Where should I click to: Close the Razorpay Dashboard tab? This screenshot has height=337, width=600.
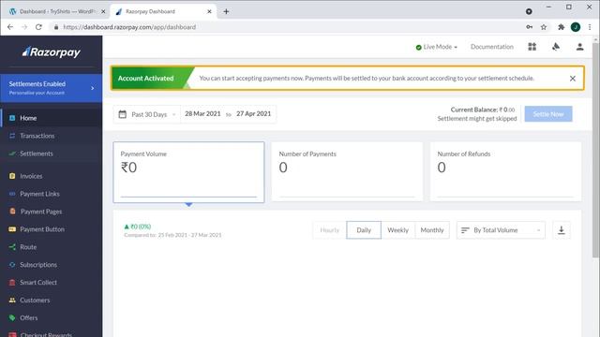(209, 11)
